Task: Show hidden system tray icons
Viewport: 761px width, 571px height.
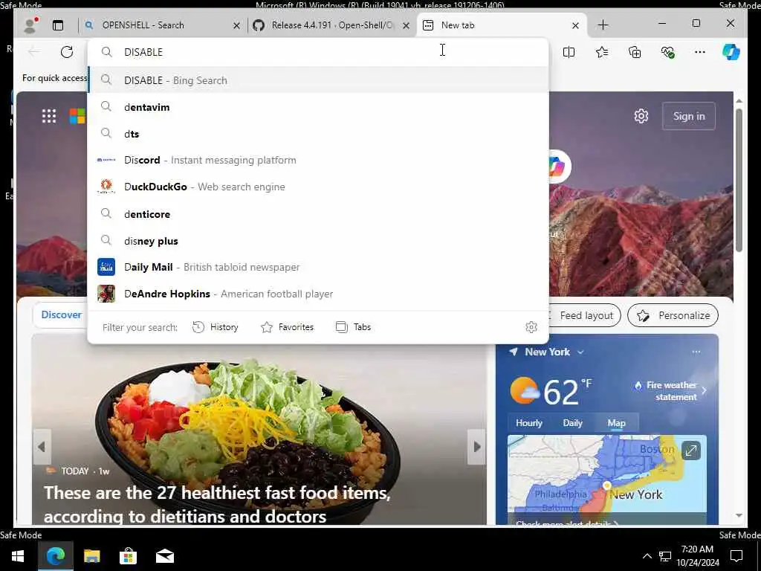Action: 647,556
